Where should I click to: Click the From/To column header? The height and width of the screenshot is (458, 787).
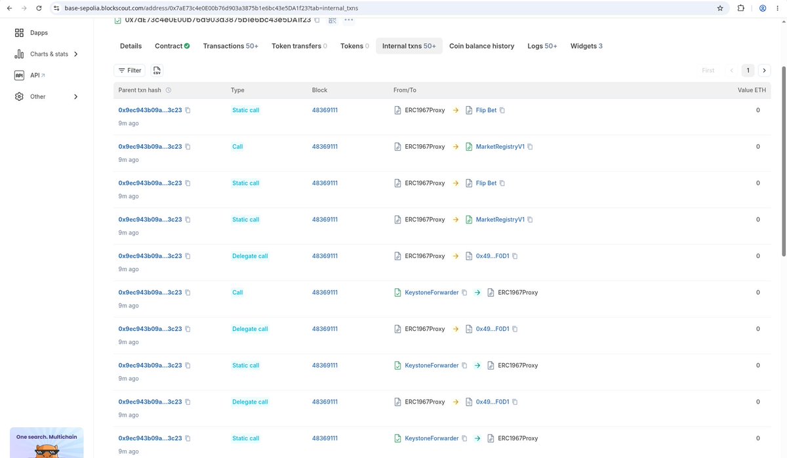coord(405,90)
